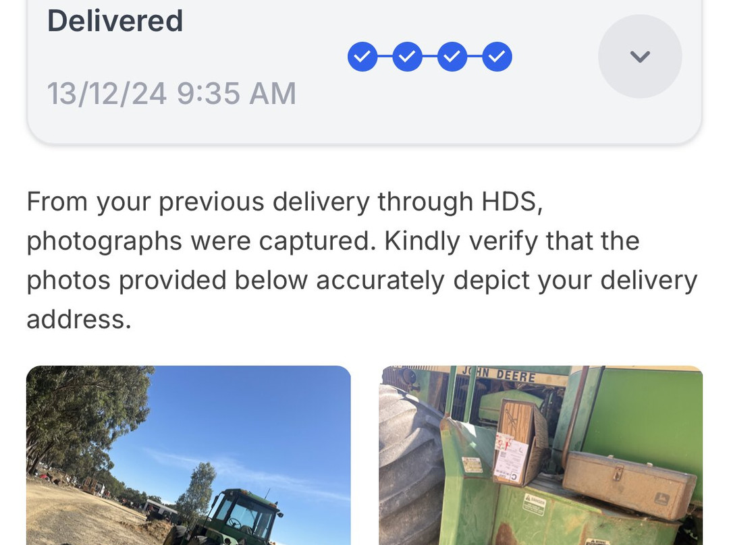Expand the Delivered status chevron
This screenshot has height=545, width=729.
point(640,56)
